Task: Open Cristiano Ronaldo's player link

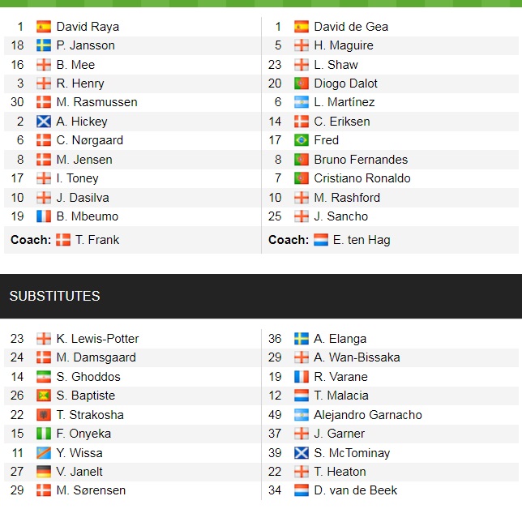Action: point(362,178)
